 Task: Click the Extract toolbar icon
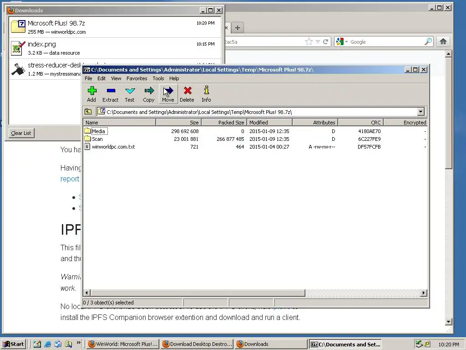pos(110,94)
